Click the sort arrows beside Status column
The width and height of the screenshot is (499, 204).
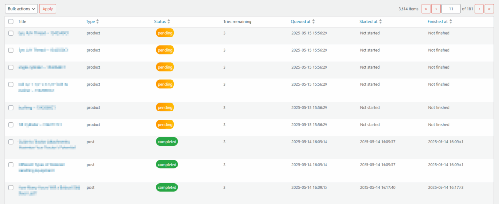click(169, 22)
